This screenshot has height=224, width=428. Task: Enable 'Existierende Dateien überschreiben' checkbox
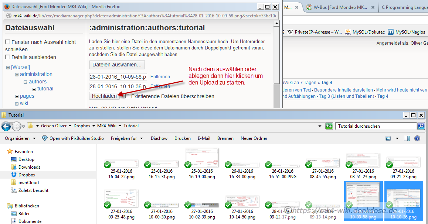coord(127,96)
